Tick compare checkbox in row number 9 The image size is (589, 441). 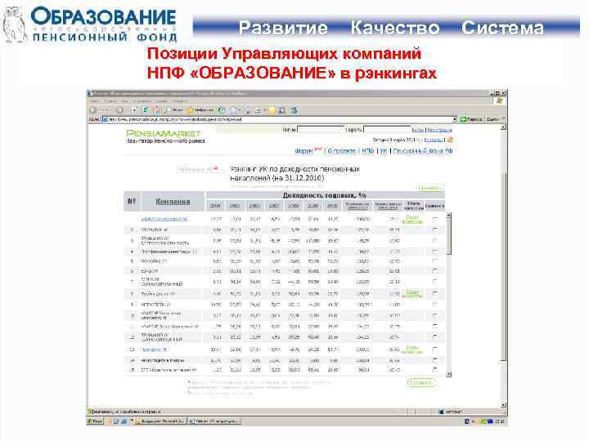click(434, 305)
